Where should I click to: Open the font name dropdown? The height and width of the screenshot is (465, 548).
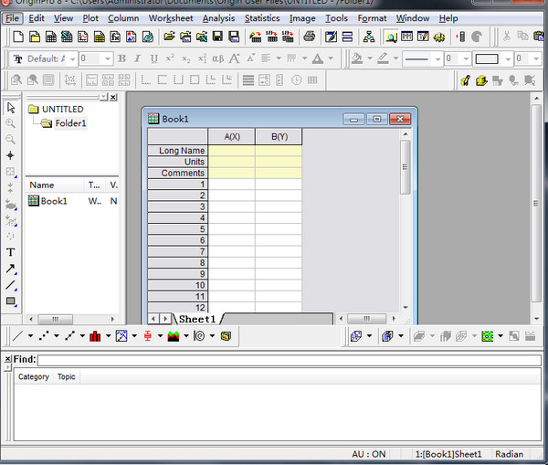point(72,59)
